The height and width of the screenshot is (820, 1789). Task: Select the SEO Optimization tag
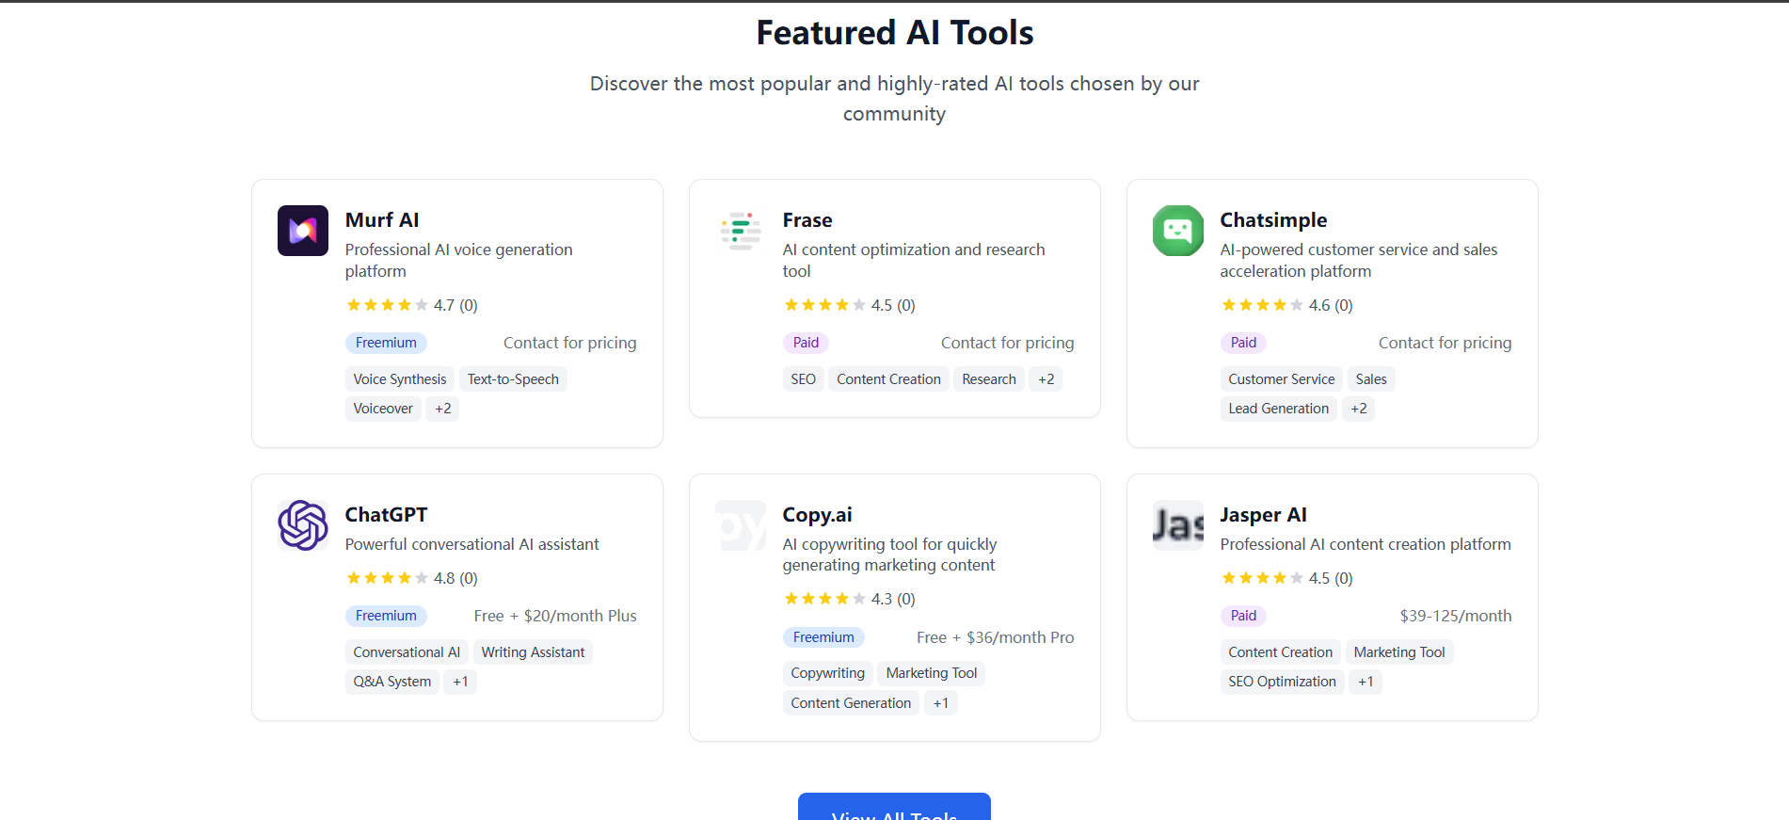point(1282,682)
